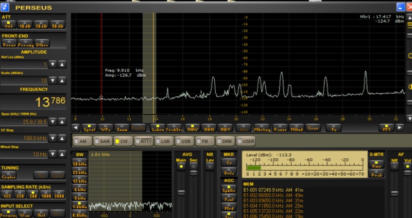Viewport: 412px width, 218px height.
Task: Select LSB demodulation mode
Action: [164, 141]
